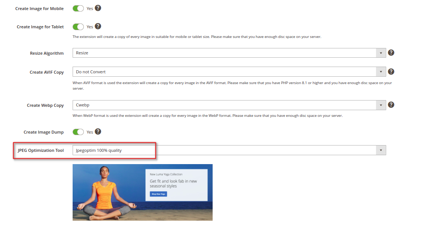Show help icon next to Create Image Dump

(x=98, y=131)
